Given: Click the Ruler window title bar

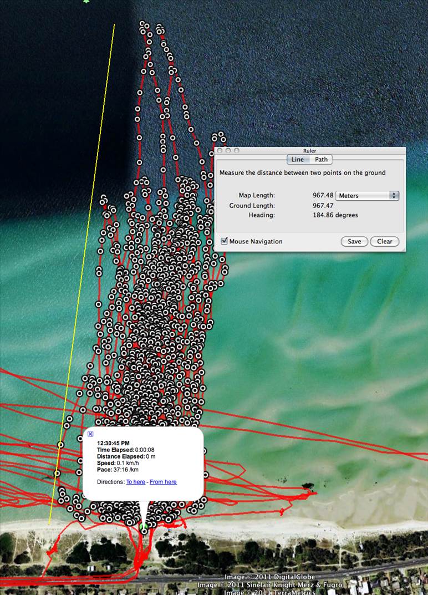Looking at the screenshot, I should [x=309, y=151].
